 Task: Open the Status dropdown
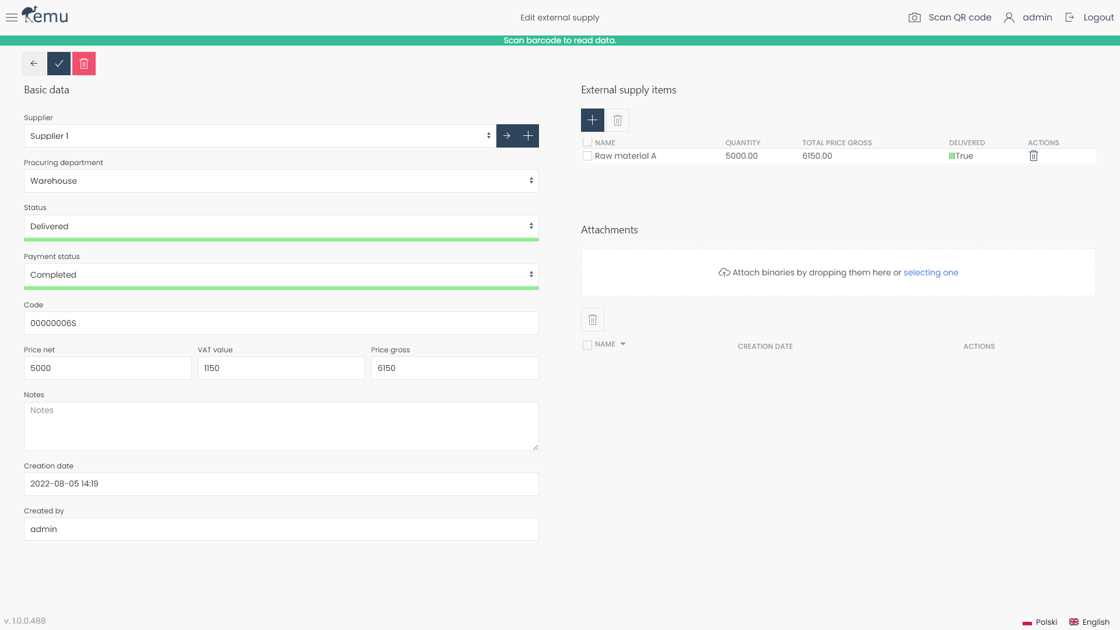click(x=281, y=226)
